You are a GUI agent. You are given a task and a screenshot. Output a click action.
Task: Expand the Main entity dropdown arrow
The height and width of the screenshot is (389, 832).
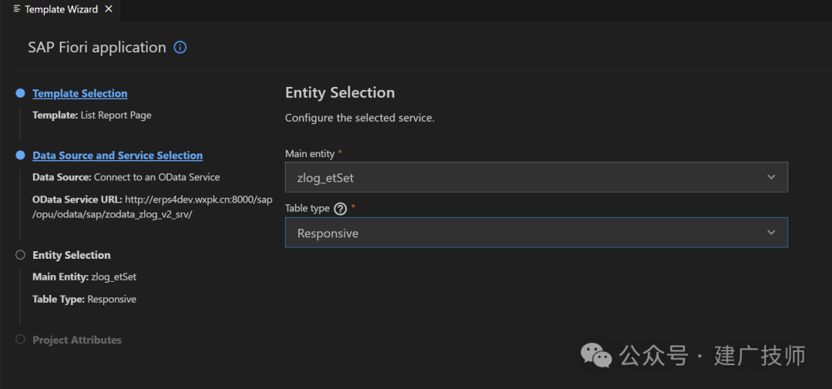[771, 177]
